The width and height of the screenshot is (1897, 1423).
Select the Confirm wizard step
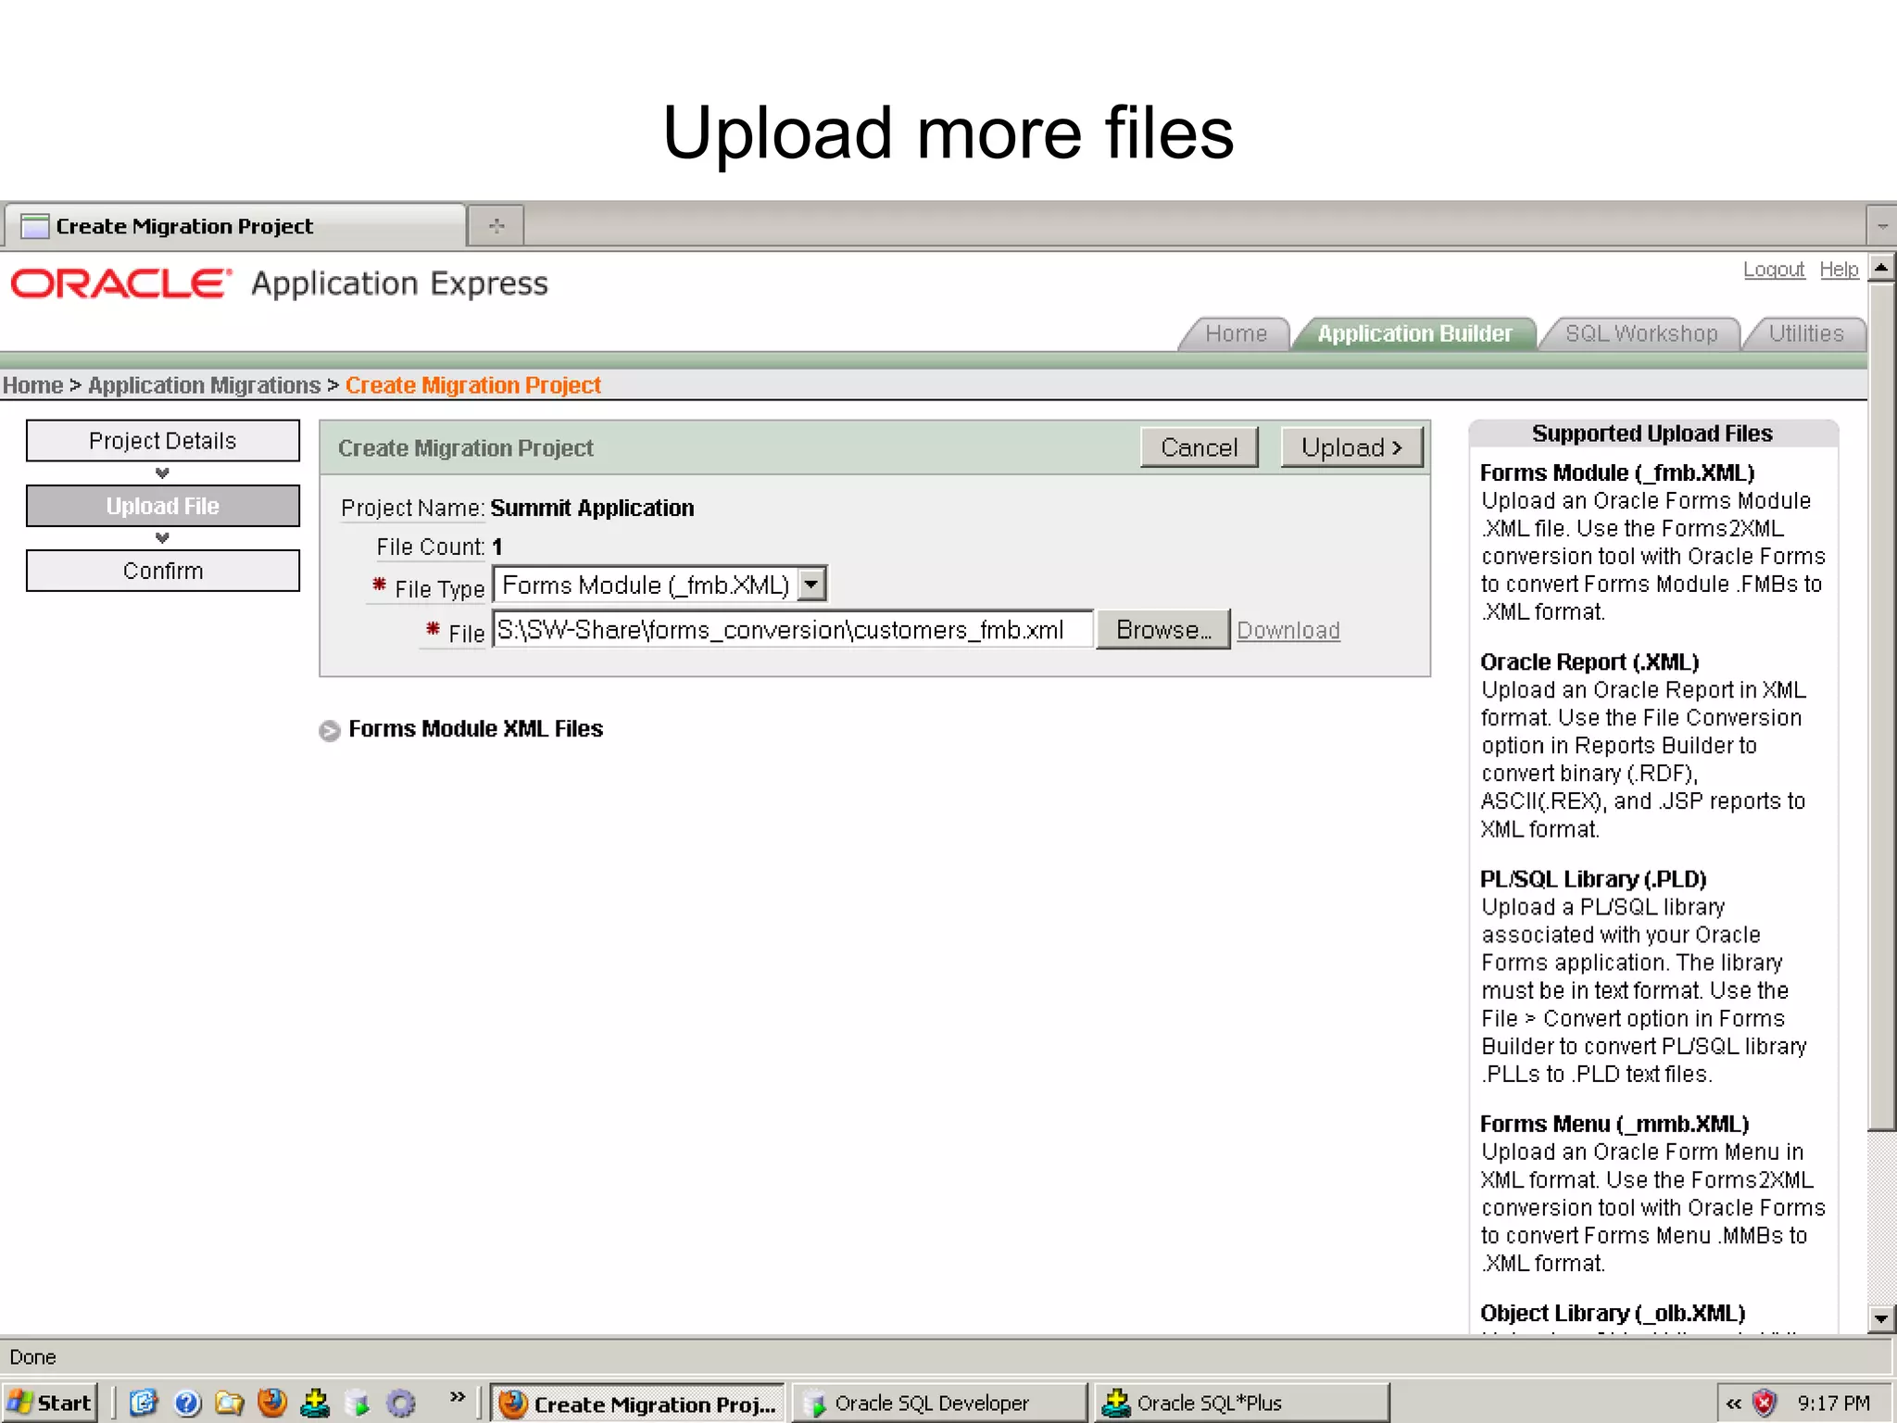tap(163, 571)
